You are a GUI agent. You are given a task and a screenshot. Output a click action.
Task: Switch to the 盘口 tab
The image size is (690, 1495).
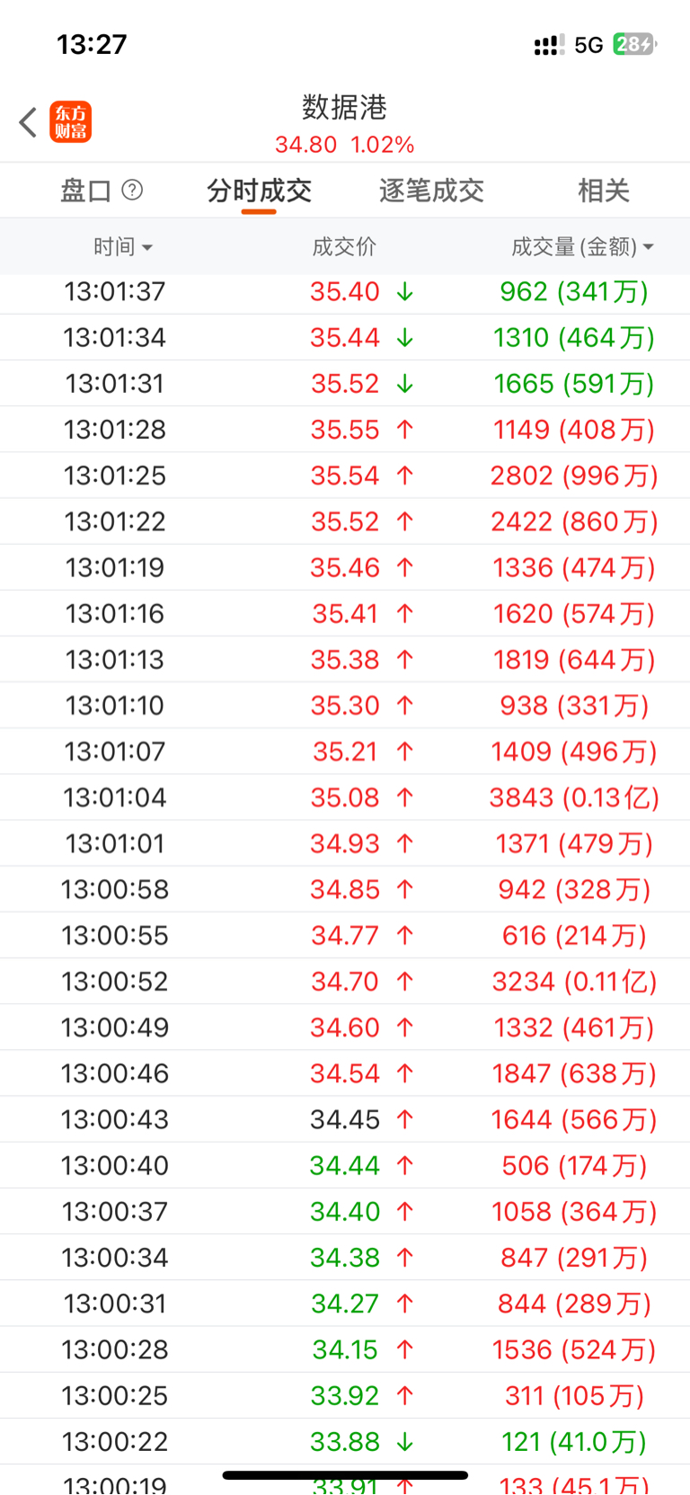click(x=86, y=191)
